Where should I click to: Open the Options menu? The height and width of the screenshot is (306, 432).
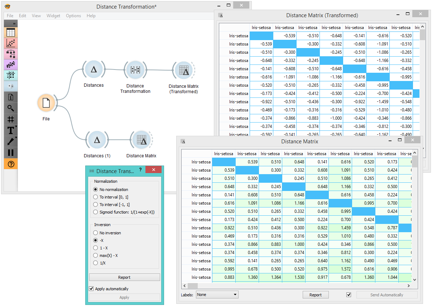(x=73, y=16)
